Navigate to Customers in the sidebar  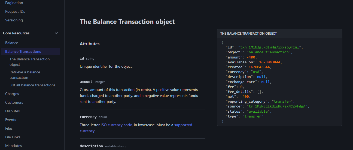tap(14, 103)
